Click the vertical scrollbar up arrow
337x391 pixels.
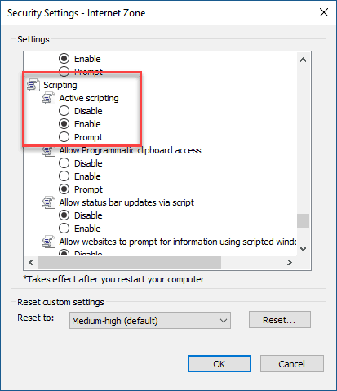click(303, 60)
